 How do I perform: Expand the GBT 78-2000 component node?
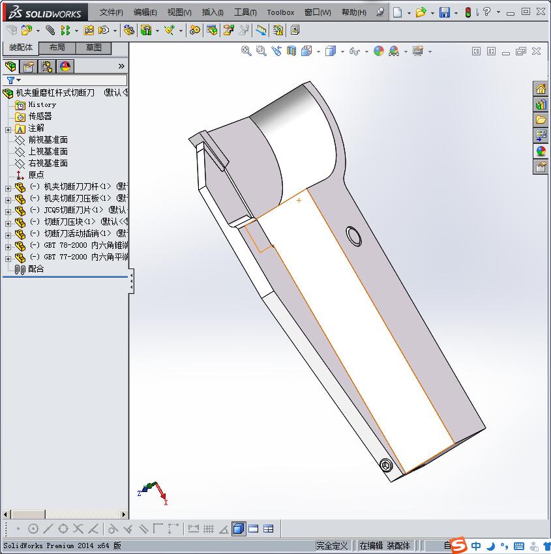[x=8, y=247]
